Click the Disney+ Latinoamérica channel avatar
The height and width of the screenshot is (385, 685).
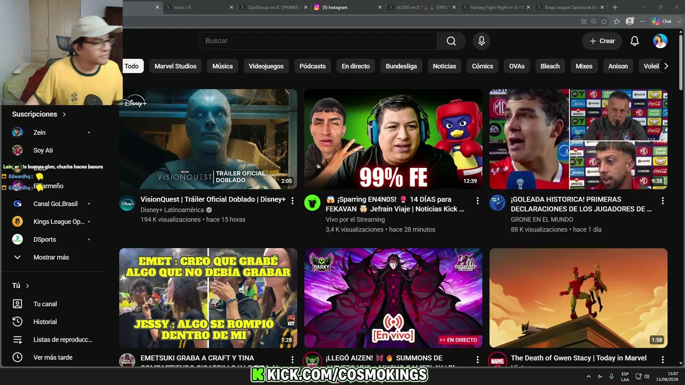click(127, 203)
